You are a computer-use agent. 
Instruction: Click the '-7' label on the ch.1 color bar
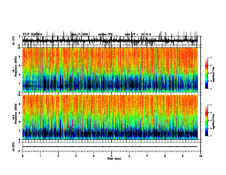click(x=211, y=89)
